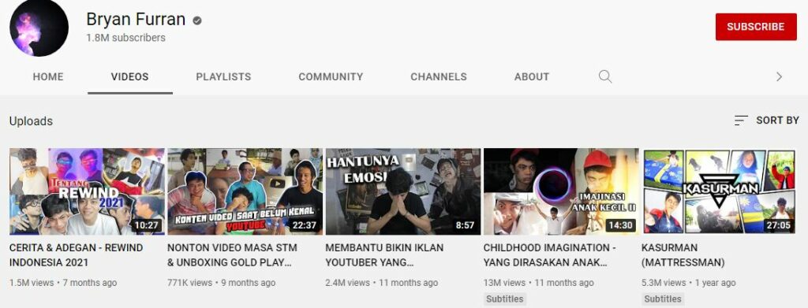808x308 pixels.
Task: Open the Playlists tab
Action: pos(223,76)
